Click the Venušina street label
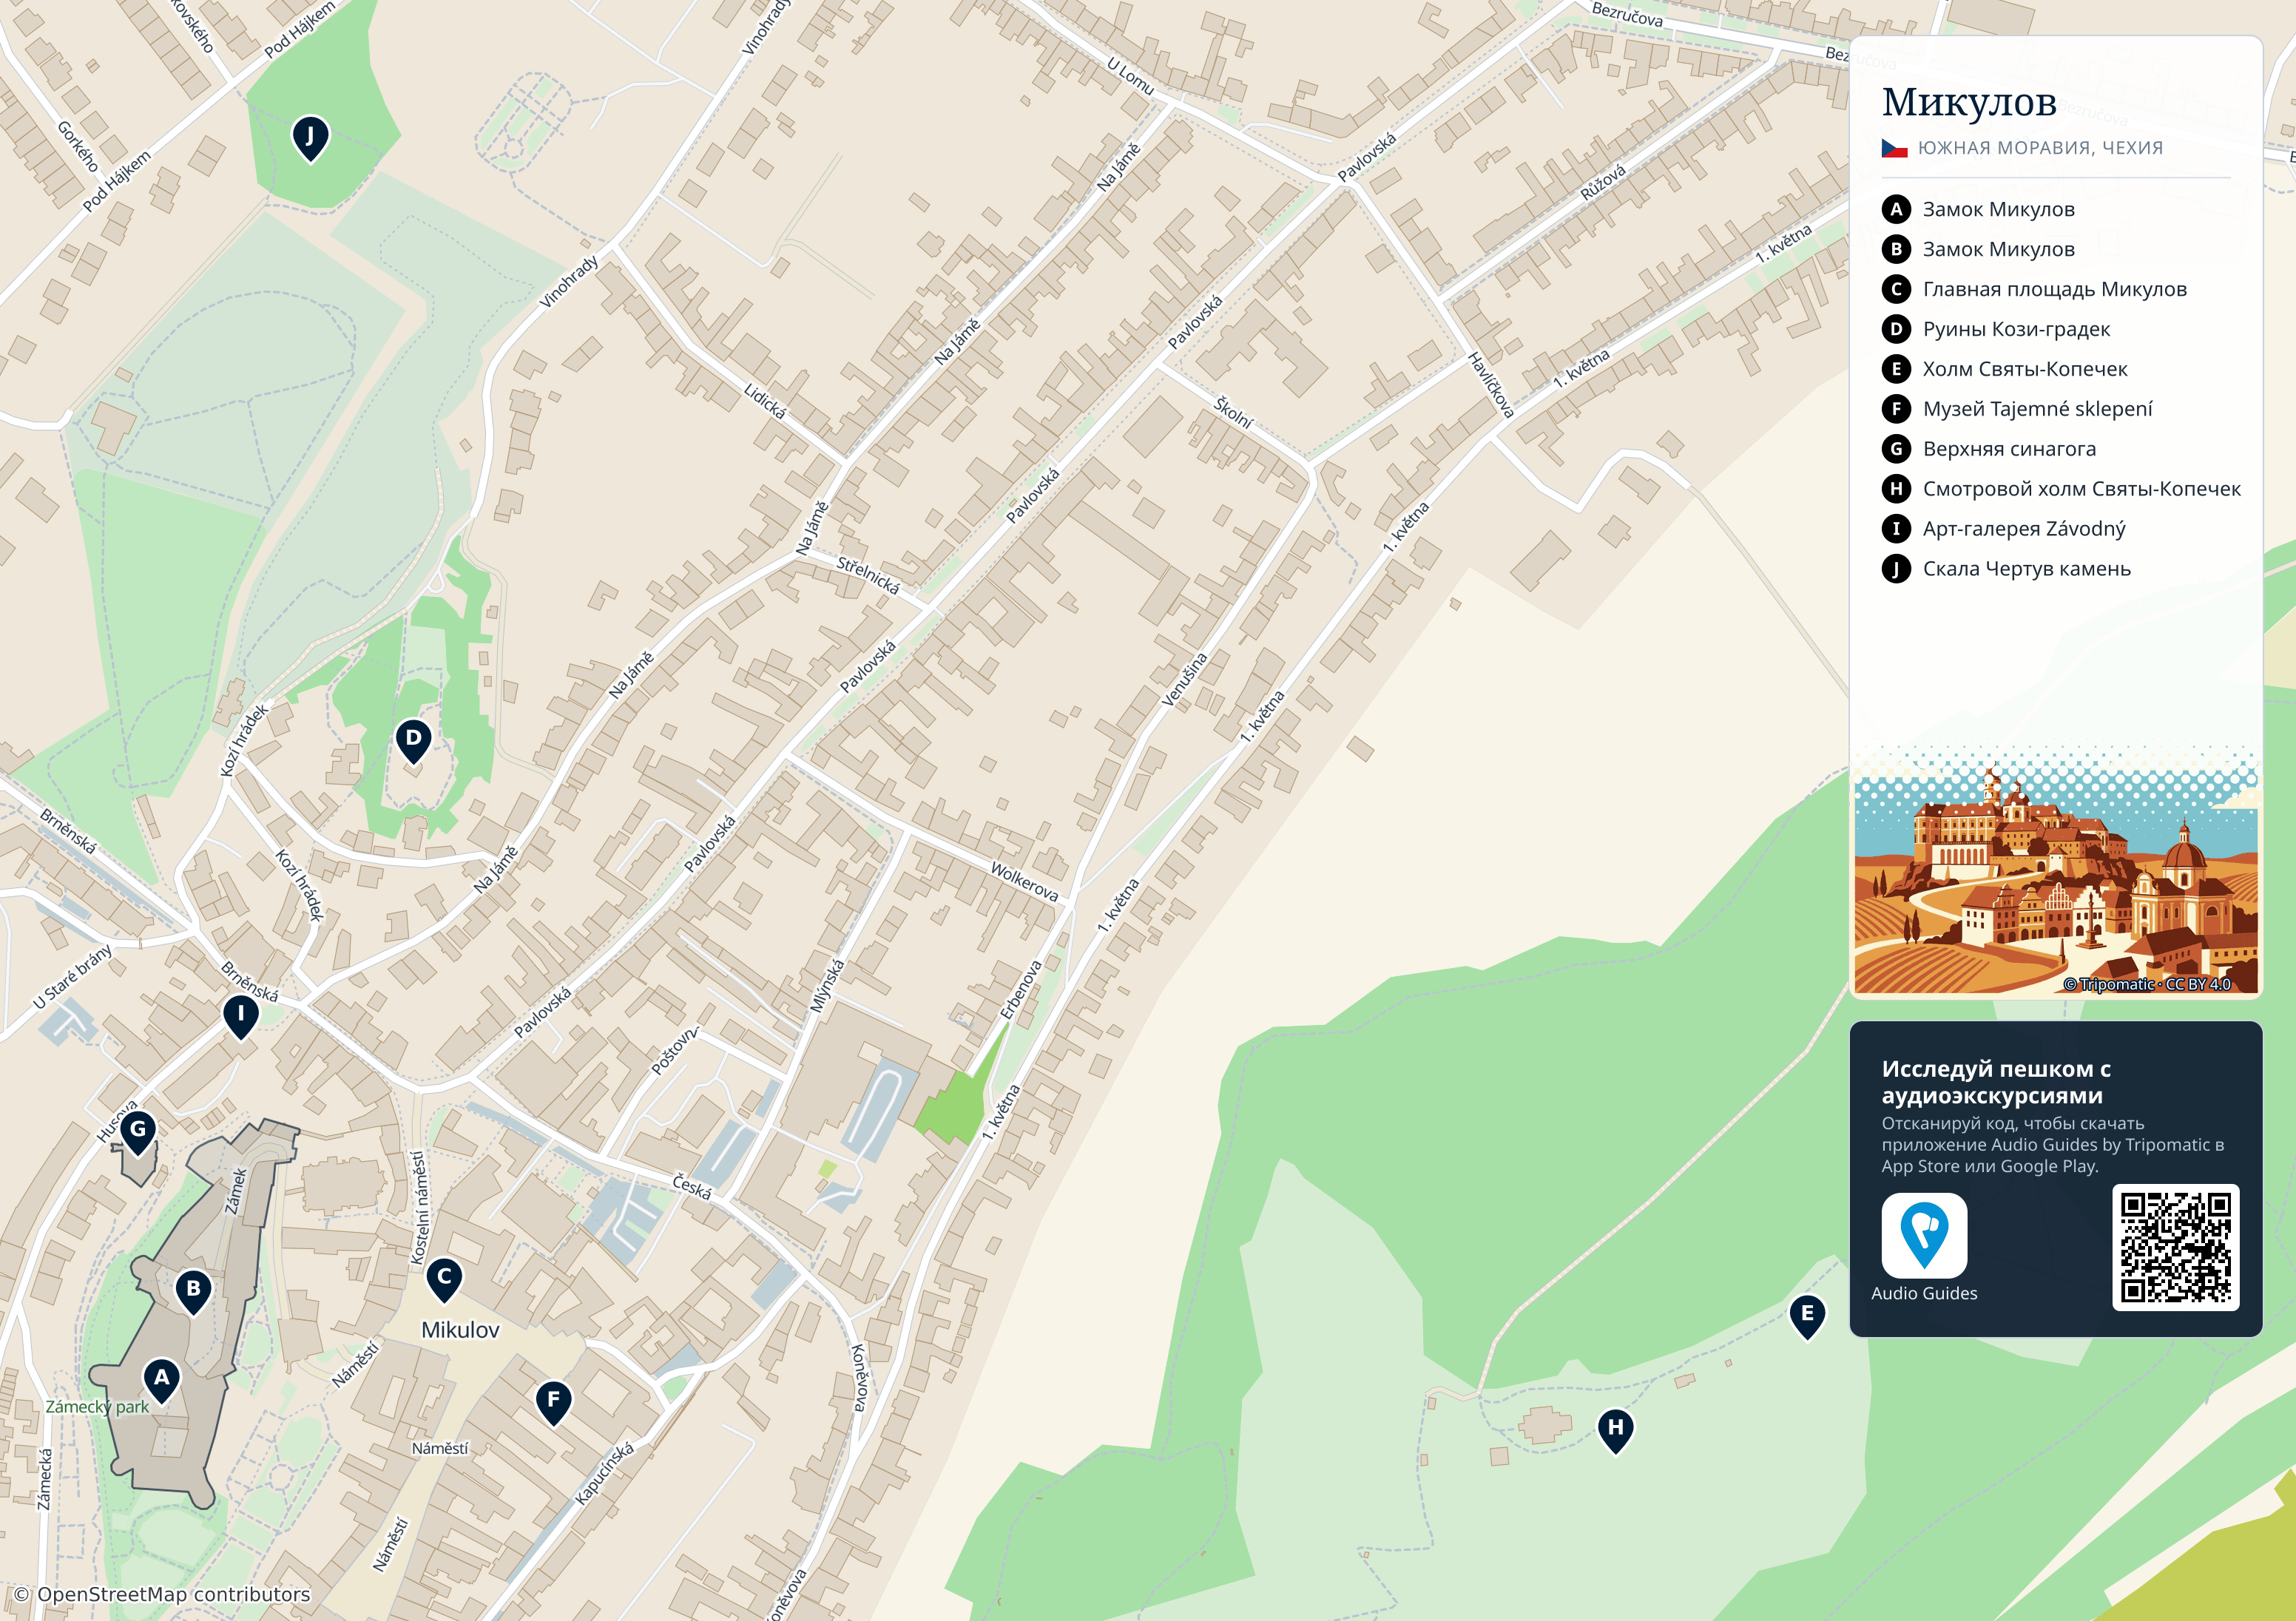Viewport: 2296px width, 1621px height. (1184, 680)
